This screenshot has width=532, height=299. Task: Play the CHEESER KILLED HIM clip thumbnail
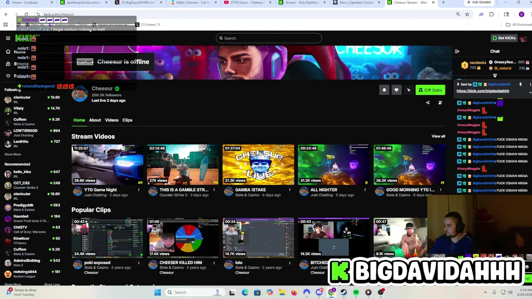[x=182, y=238]
